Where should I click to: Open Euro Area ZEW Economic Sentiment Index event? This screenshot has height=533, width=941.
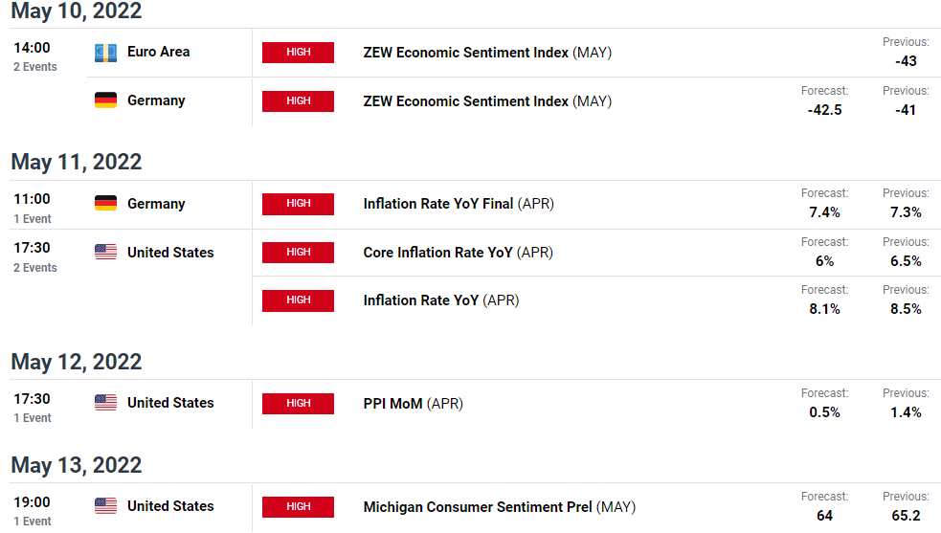[x=465, y=53]
